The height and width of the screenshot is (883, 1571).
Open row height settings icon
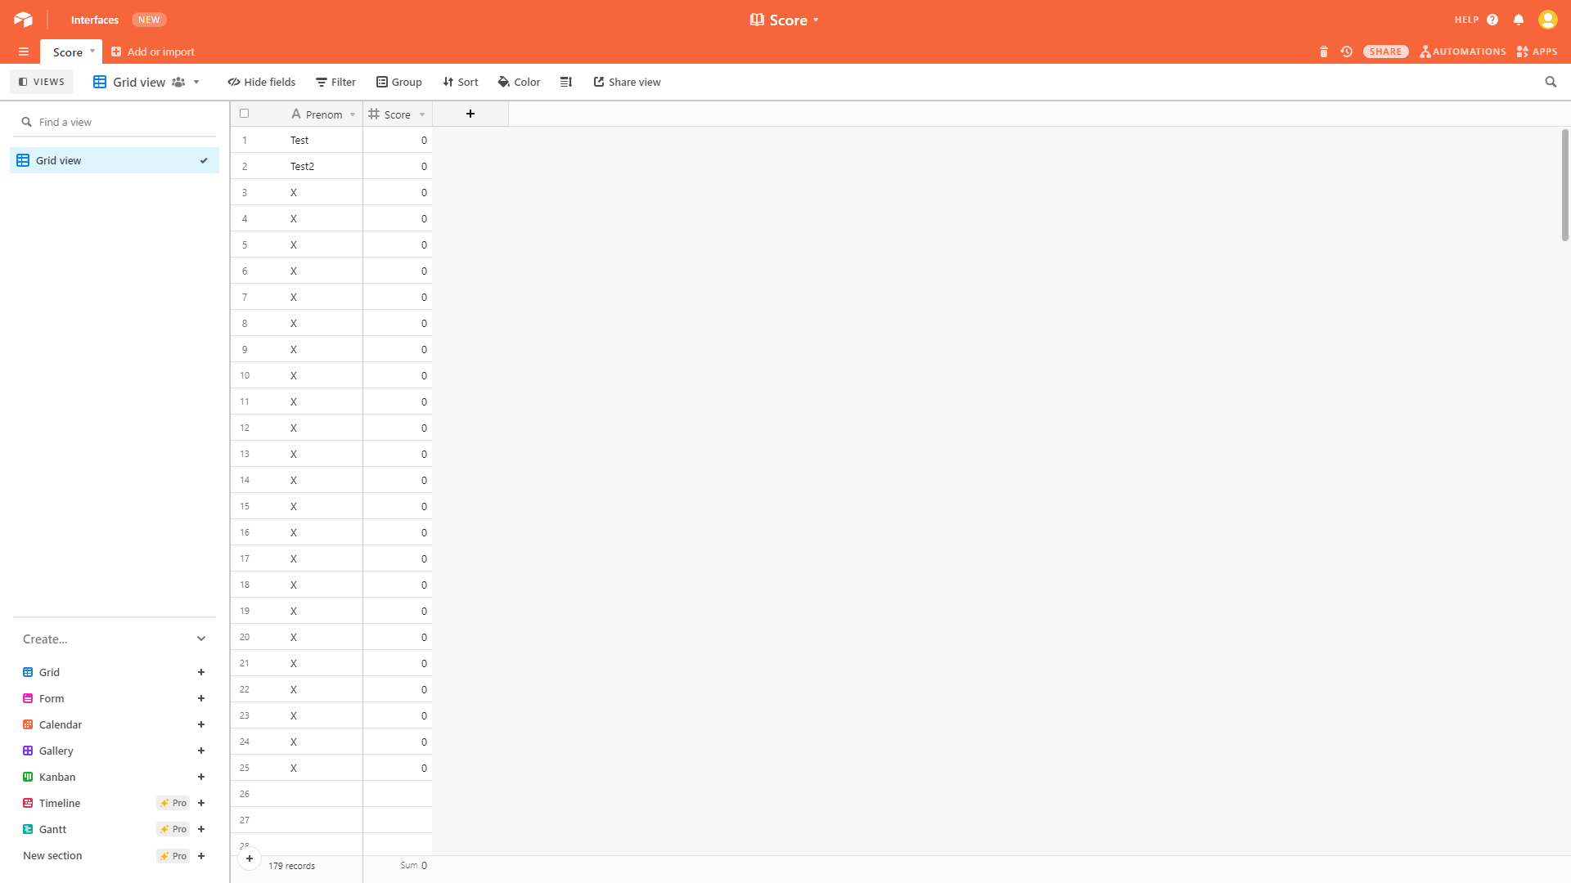pos(566,82)
